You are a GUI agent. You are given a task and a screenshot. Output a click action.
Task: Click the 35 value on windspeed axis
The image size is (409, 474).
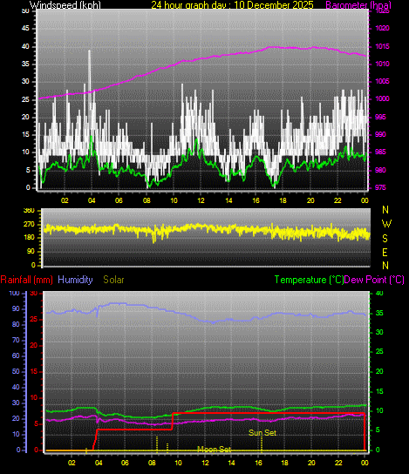25,64
